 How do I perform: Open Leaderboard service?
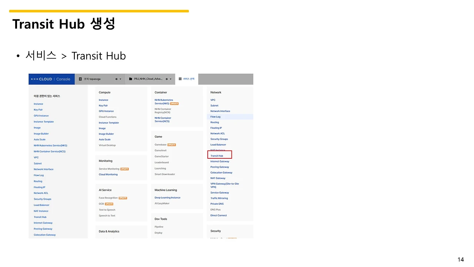pos(162,162)
